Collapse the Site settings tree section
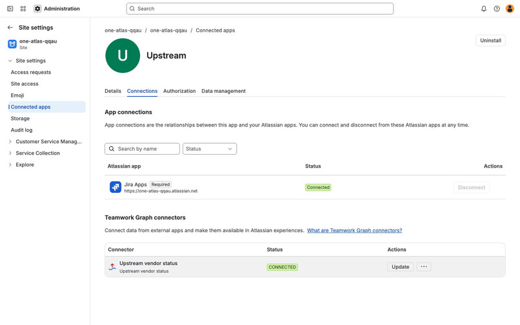The height and width of the screenshot is (325, 520). click(10, 61)
